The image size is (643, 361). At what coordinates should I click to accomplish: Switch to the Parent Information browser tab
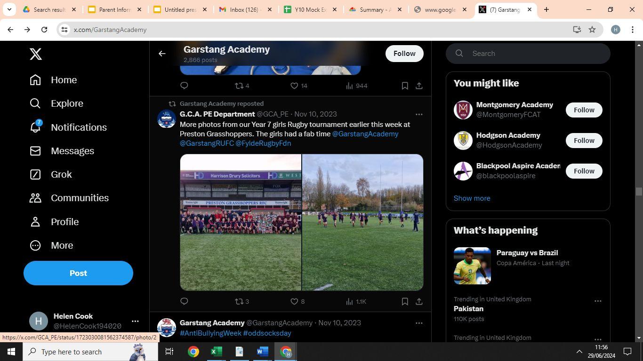115,9
